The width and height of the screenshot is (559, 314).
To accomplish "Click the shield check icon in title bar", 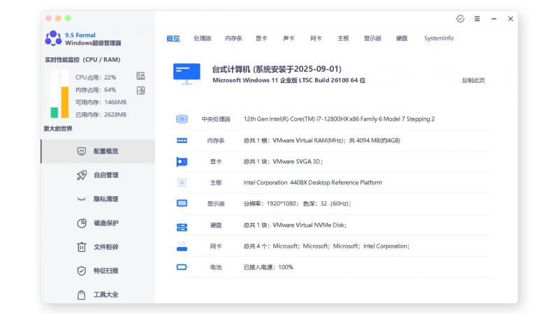I will [460, 19].
